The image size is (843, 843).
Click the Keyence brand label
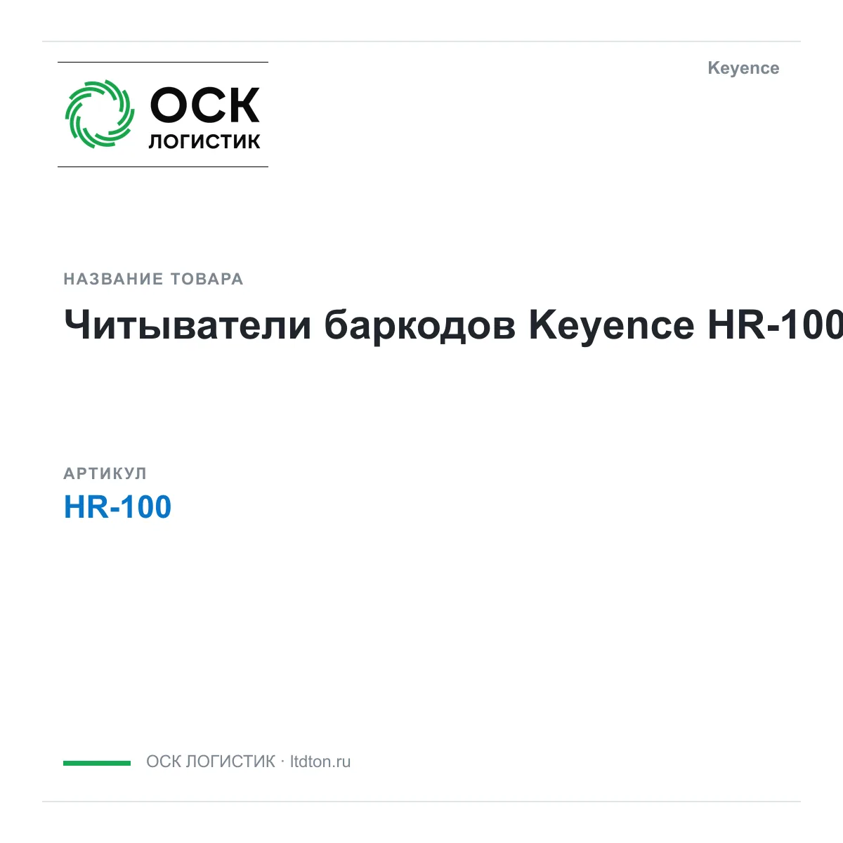(x=743, y=68)
